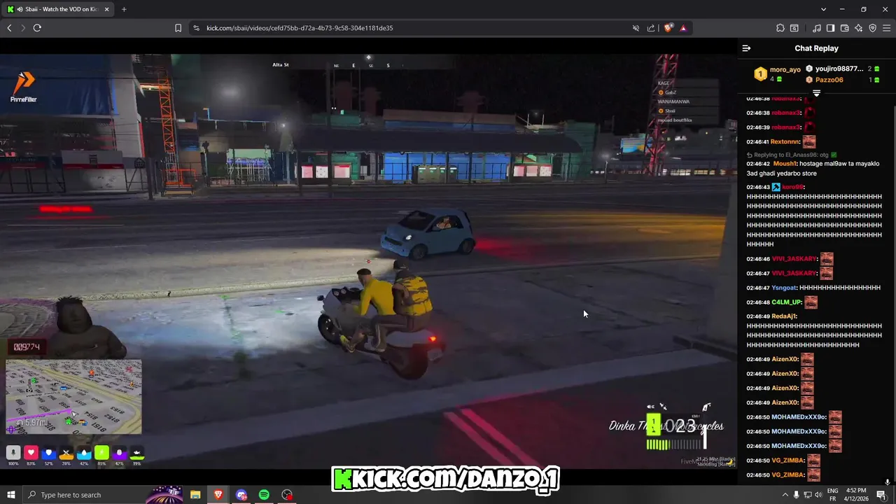Click the 02:46:42 chat timestamp
The image size is (896, 504).
tap(758, 164)
